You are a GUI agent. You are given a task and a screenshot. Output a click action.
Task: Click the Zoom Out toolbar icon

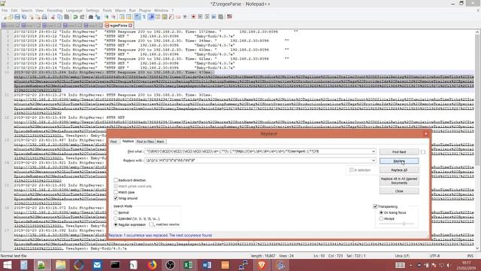(x=113, y=17)
